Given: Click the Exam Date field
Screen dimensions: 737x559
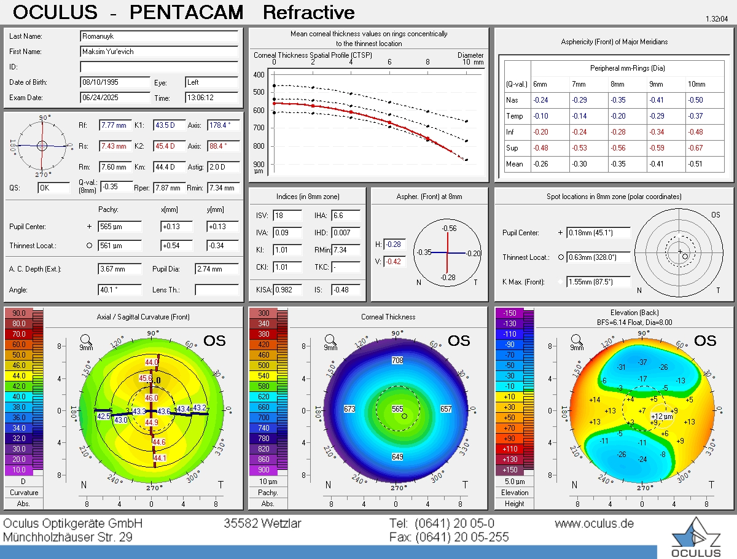Looking at the screenshot, I should coord(115,97).
